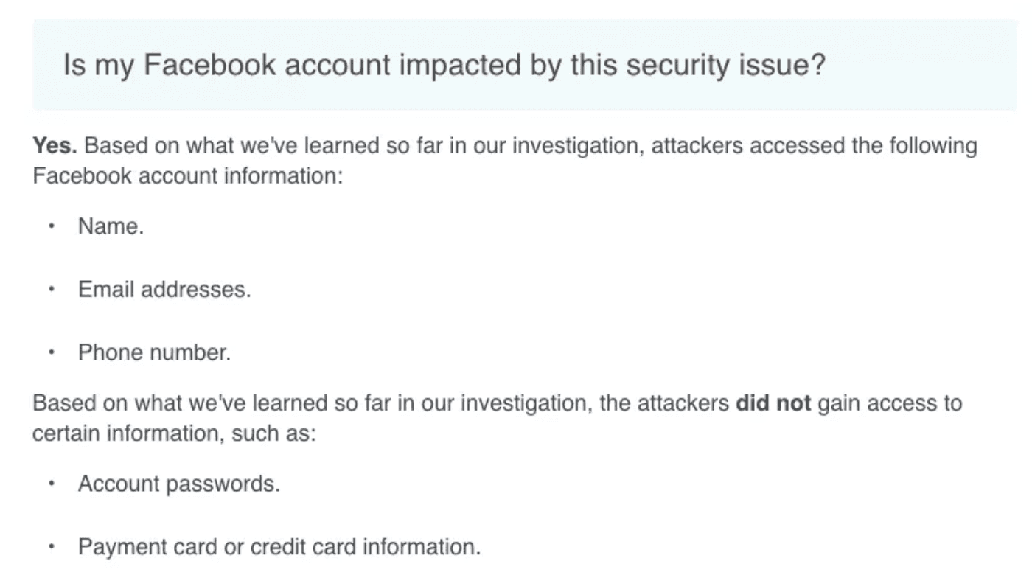Click the "Facebook account information:" line
Image resolution: width=1032 pixels, height=575 pixels.
coord(188,177)
